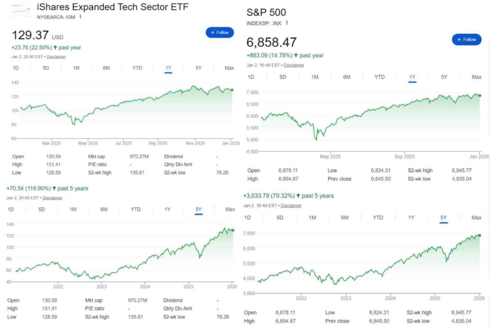Follow the iShares Expanded Tech Sector ETF
Screen dimensions: 490x329
219,33
